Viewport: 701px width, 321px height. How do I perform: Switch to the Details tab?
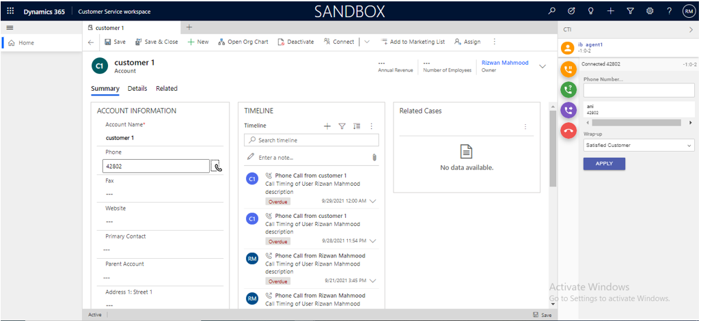point(137,89)
